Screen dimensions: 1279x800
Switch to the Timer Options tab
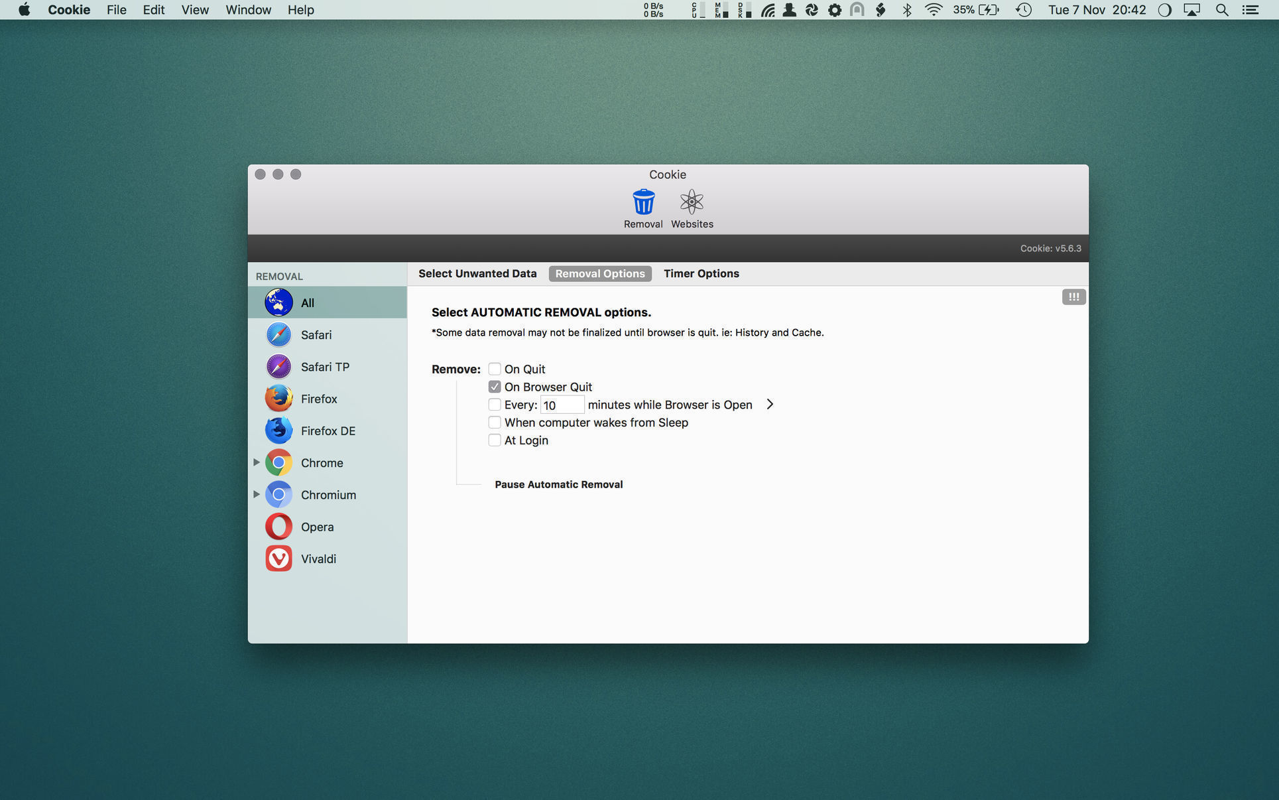coord(701,273)
